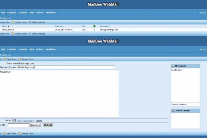Screen dimensions: 207x138
Task: Open Favorite Contacts section
Action: (179, 104)
